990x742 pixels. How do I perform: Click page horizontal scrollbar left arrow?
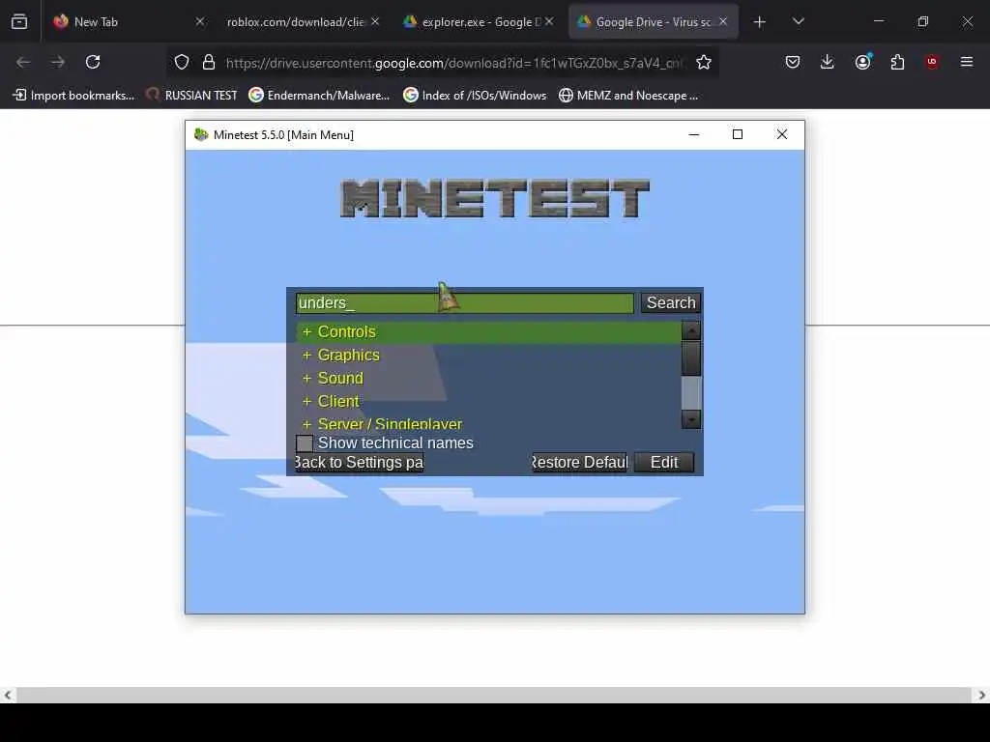[x=8, y=696]
